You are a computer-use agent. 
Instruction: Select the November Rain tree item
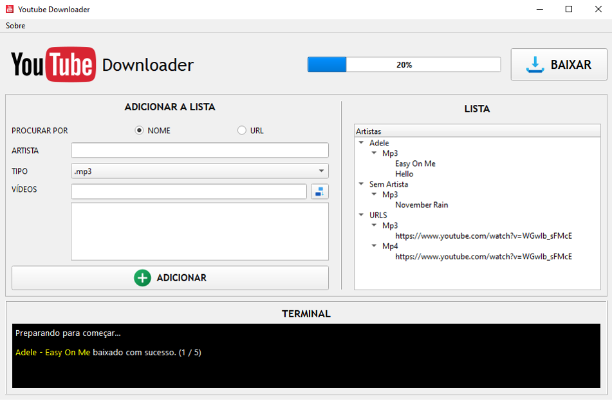click(x=422, y=205)
